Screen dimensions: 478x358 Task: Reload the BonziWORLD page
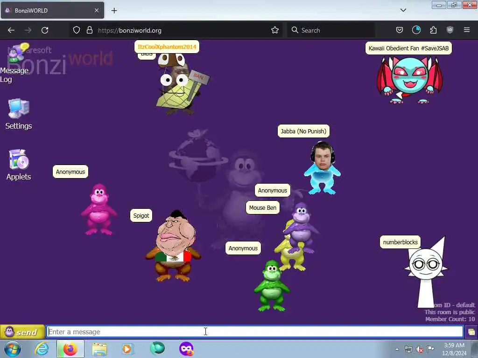pyautogui.click(x=45, y=30)
